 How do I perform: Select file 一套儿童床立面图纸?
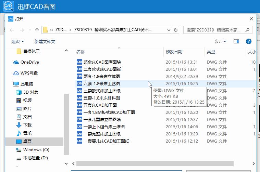tap(102, 120)
